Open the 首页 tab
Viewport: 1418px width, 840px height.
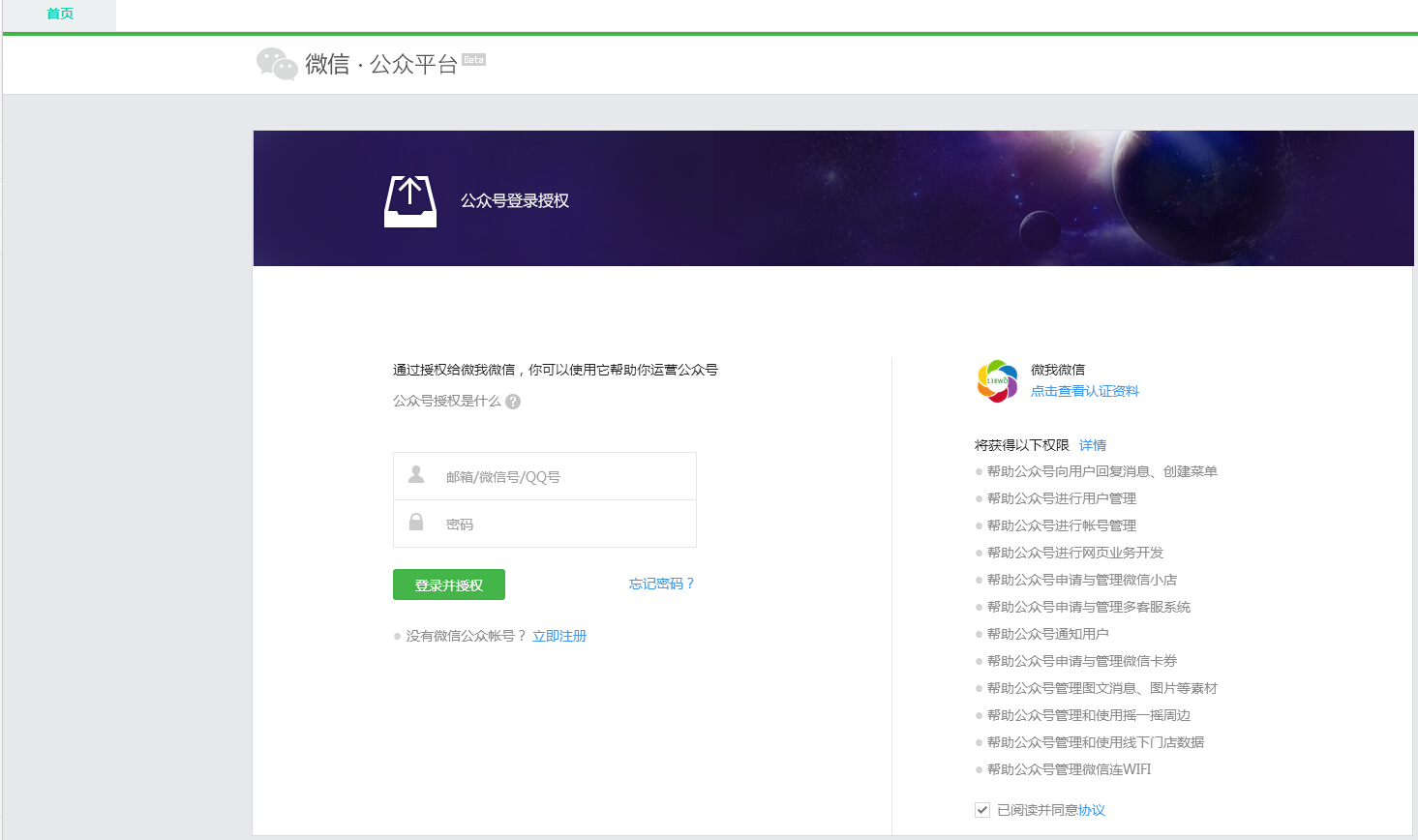click(60, 15)
